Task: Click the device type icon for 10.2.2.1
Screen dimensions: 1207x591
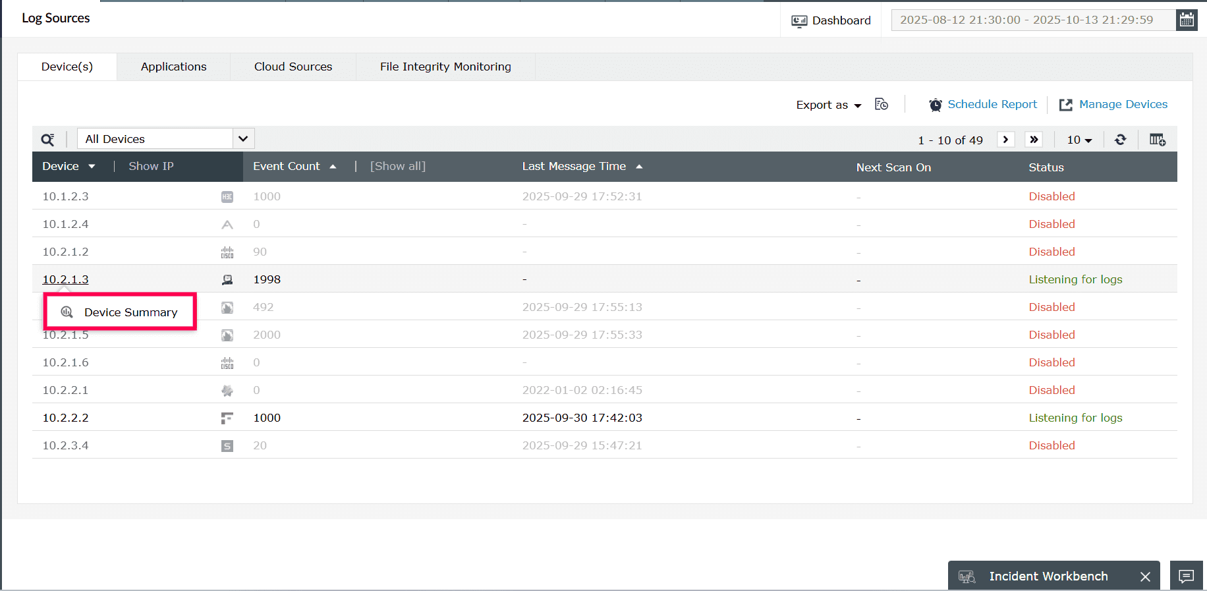Action: pos(227,391)
